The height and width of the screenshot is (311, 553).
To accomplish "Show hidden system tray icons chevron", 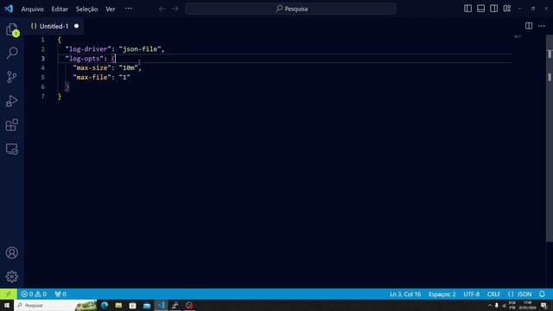I will 490,306.
